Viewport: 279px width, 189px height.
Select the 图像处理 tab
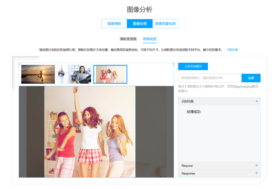(140, 24)
